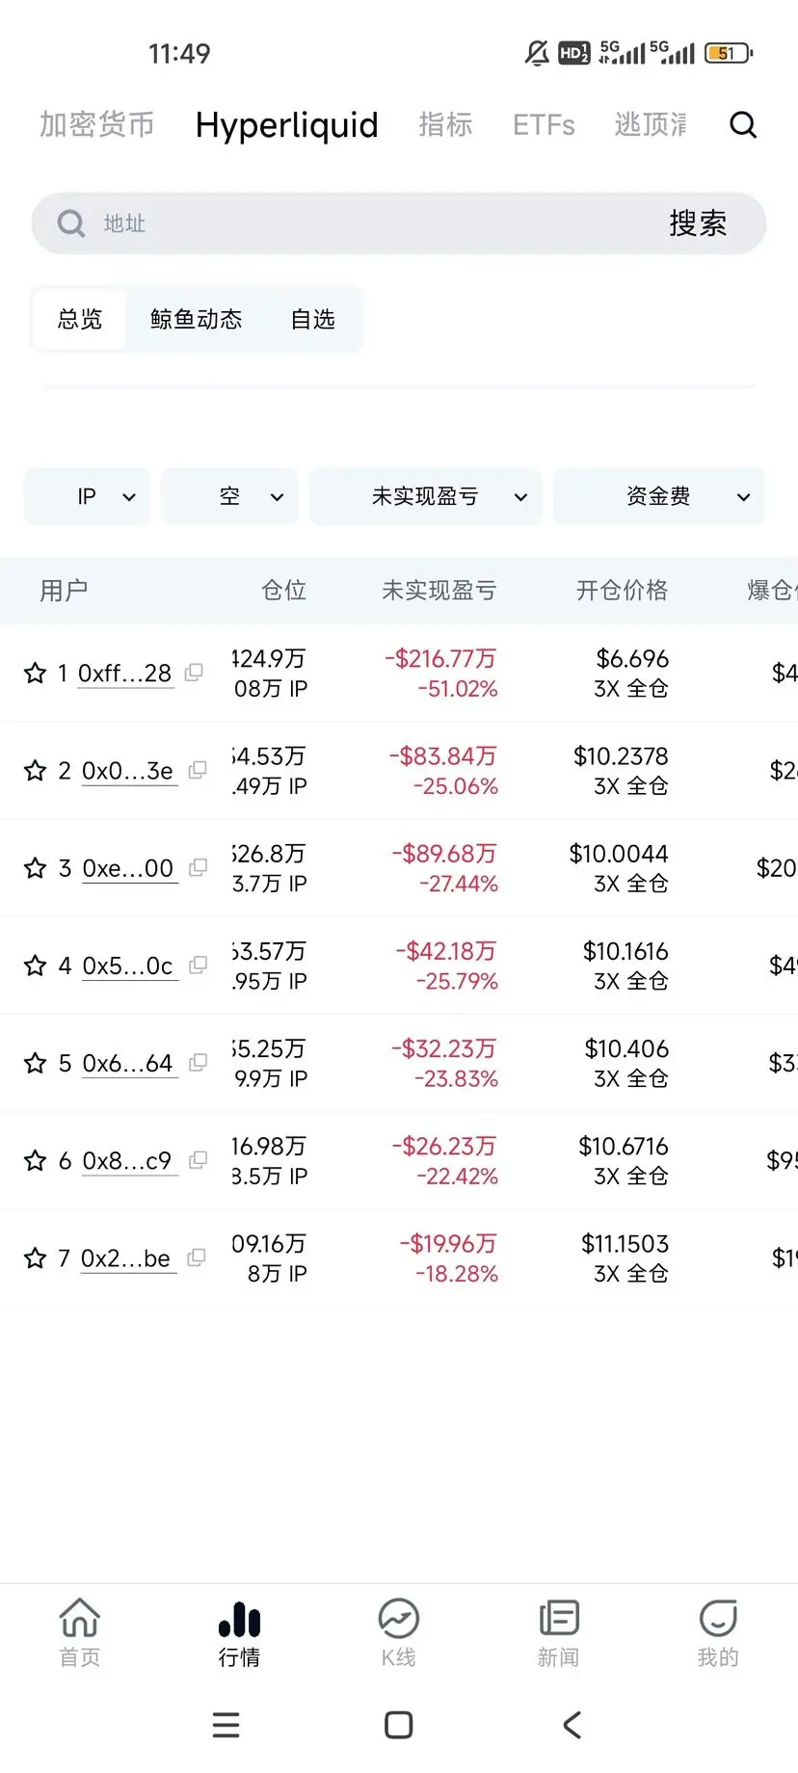Open the IP coin dropdown
This screenshot has width=798, height=1773.
click(x=88, y=497)
